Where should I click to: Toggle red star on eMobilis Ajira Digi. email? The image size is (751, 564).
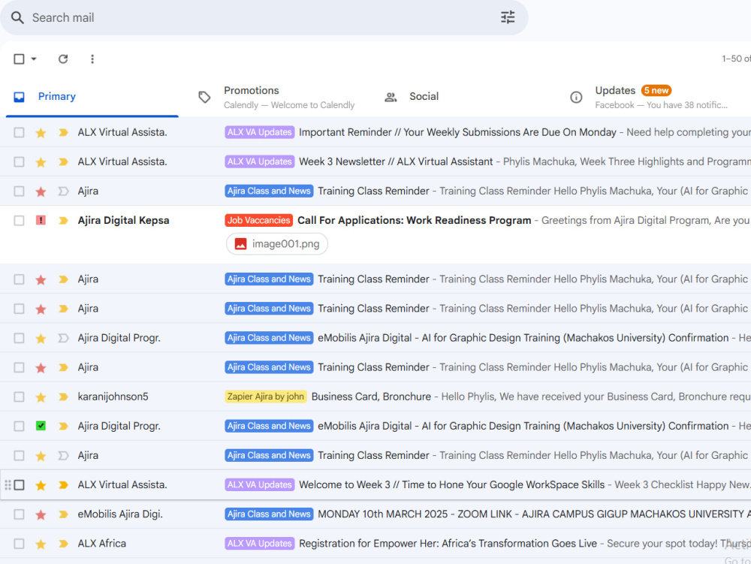click(x=41, y=514)
